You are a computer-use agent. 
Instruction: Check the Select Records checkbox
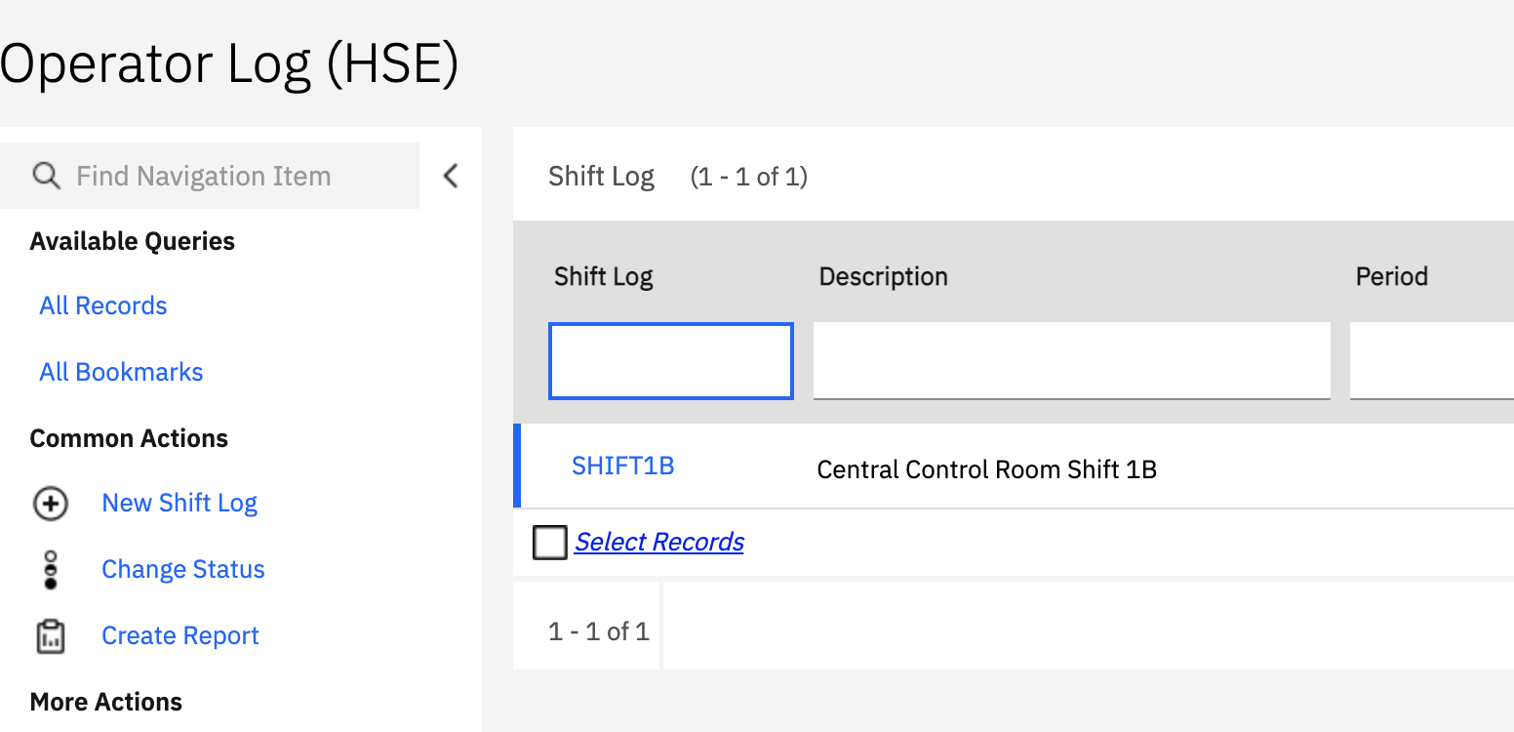[550, 543]
